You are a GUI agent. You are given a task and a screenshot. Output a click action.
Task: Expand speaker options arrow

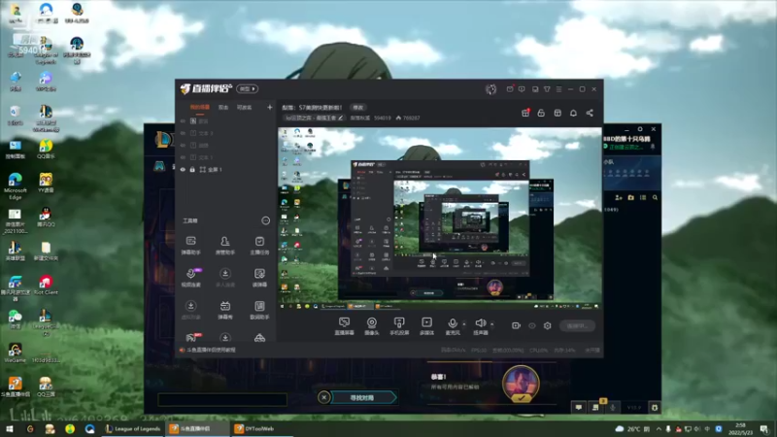click(x=491, y=324)
